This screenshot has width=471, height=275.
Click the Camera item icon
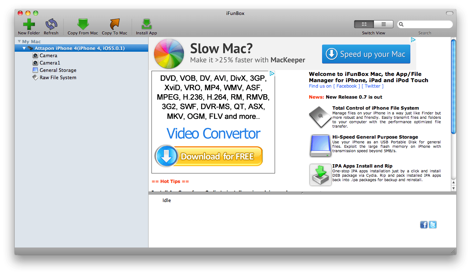click(35, 55)
